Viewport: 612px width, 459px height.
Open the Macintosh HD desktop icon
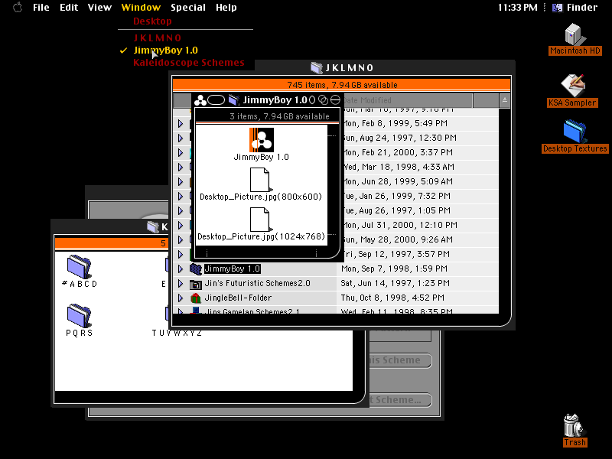click(x=575, y=34)
